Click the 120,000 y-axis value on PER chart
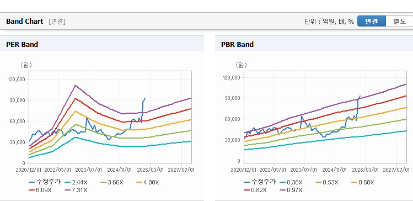The height and width of the screenshot is (201, 413). [x=17, y=80]
